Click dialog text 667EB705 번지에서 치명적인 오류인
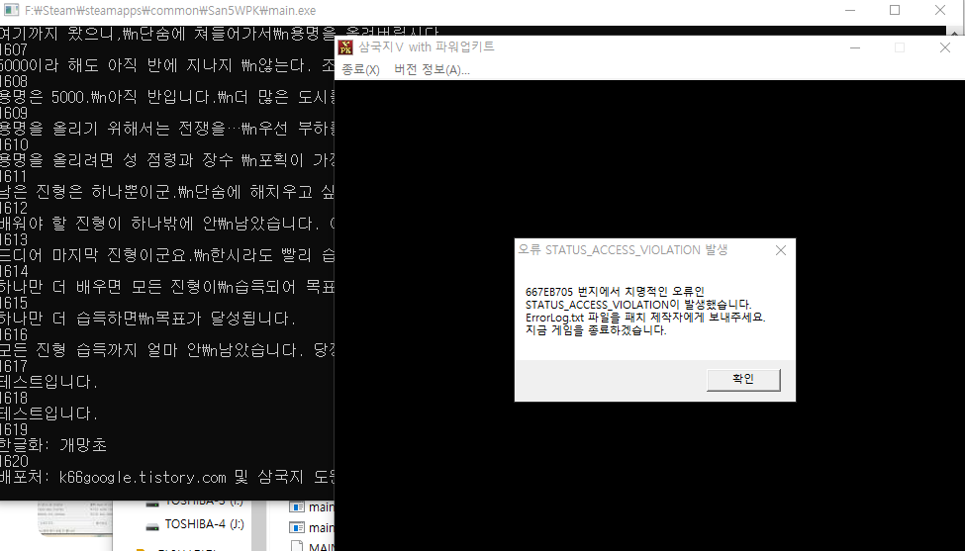This screenshot has height=551, width=965. [x=615, y=292]
